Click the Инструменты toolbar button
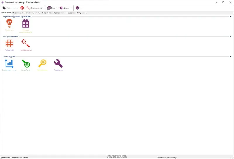The width and height of the screenshot is (234, 159). coord(35,8)
